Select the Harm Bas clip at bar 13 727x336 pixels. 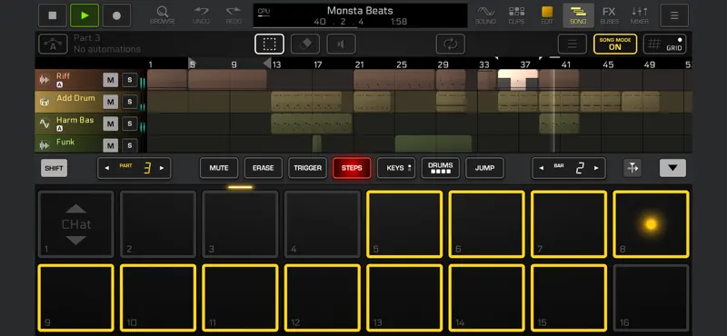(312, 124)
